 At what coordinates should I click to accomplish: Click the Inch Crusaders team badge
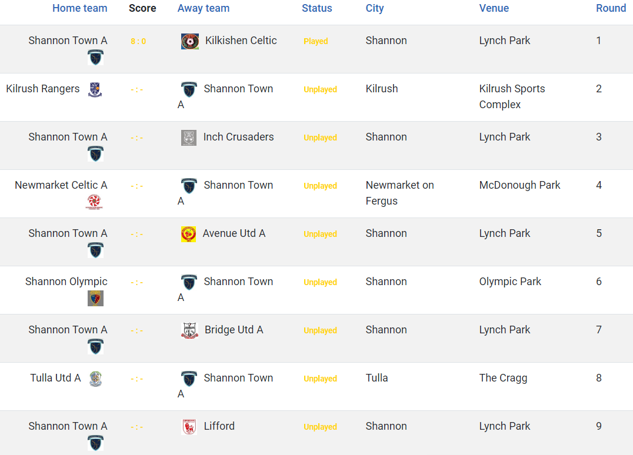[x=188, y=138]
